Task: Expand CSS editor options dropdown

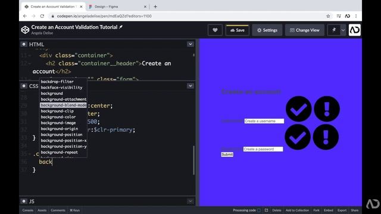Action: (190, 86)
